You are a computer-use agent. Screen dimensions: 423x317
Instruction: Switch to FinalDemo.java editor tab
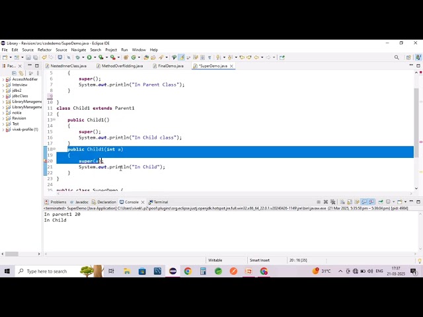[168, 66]
